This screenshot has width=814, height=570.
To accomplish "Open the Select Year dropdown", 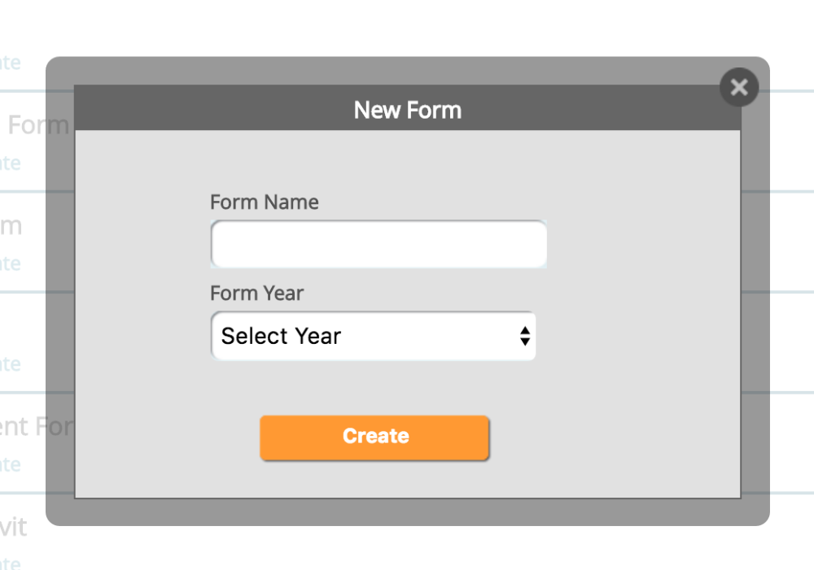I will point(373,336).
